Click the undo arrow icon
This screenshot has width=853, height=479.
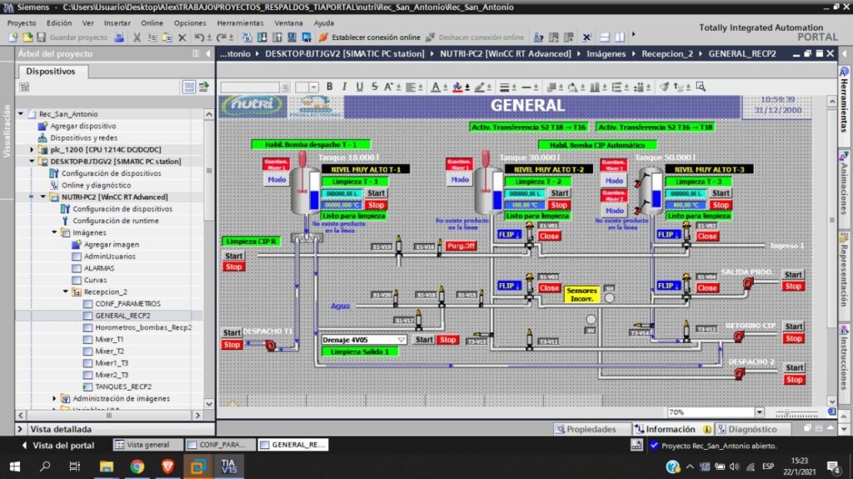click(199, 37)
